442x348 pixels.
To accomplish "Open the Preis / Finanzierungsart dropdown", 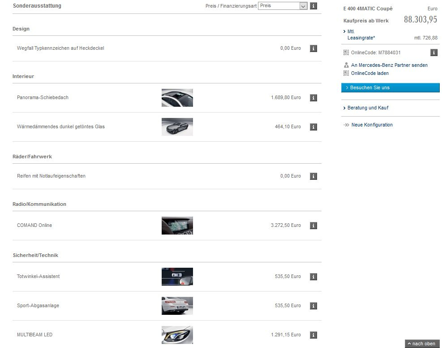I will point(283,6).
